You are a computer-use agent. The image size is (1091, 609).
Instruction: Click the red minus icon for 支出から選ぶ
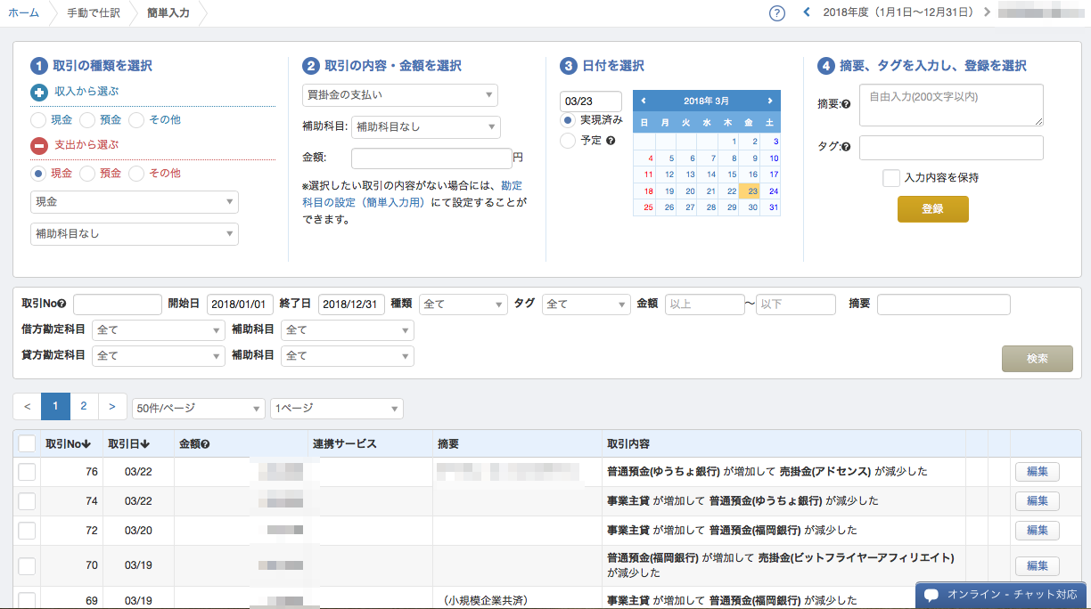[39, 145]
